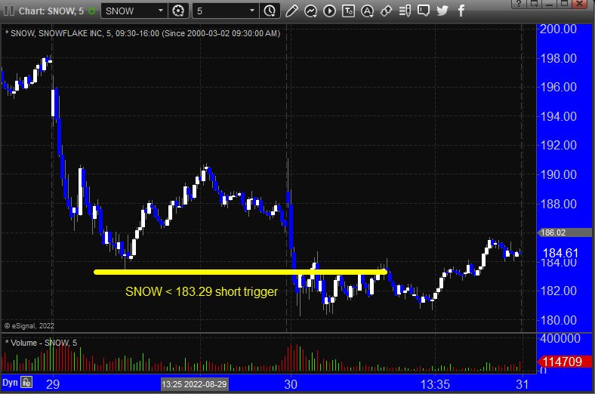Click the chart window grip handle icon
The height and width of the screenshot is (394, 595).
[9, 11]
